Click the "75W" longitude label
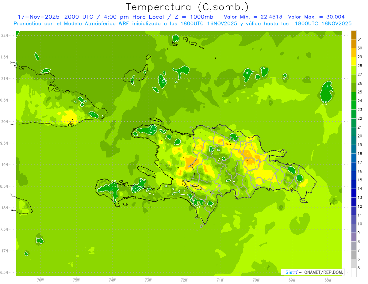368x284 pixels. tap(76, 280)
